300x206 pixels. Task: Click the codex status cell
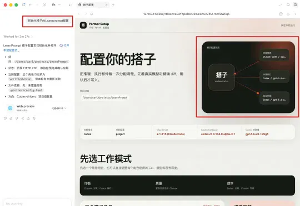[96, 132]
